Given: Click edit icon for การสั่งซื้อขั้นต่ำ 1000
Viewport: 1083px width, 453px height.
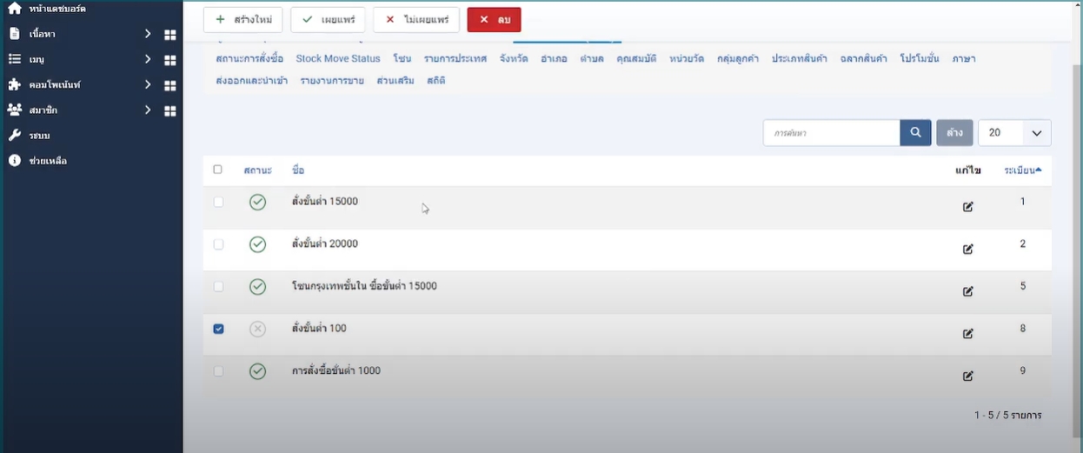Looking at the screenshot, I should (967, 376).
